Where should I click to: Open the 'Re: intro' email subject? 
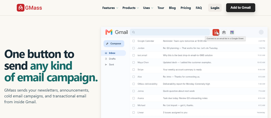pyautogui.click(x=181, y=77)
